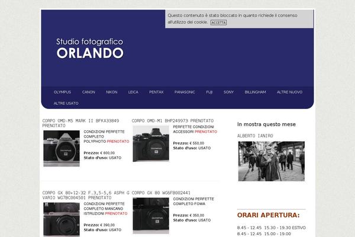Image resolution: width=355 pixels, height=237 pixels.
Task: Select the SONY menu item
Action: point(228,92)
